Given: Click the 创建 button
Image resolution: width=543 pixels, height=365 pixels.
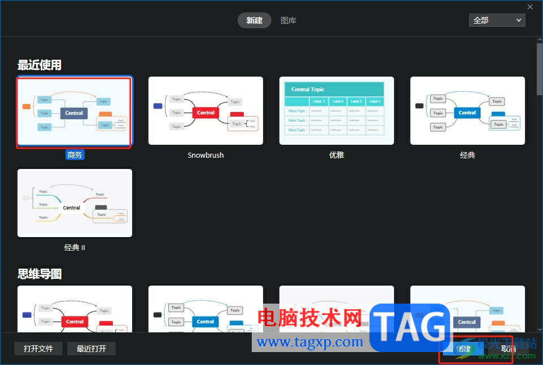Looking at the screenshot, I should (x=463, y=349).
